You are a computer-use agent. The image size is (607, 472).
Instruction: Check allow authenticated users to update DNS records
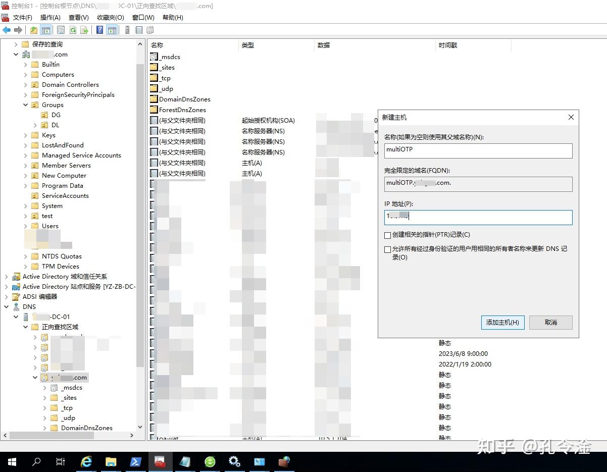(x=387, y=249)
